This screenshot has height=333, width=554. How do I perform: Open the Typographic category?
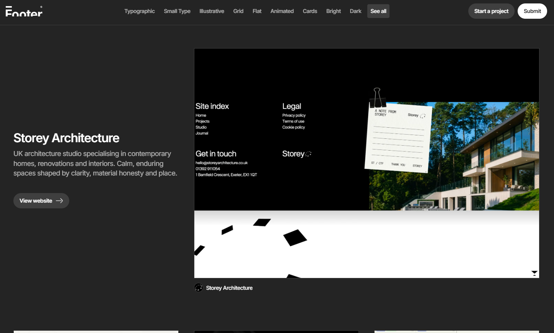pyautogui.click(x=140, y=11)
